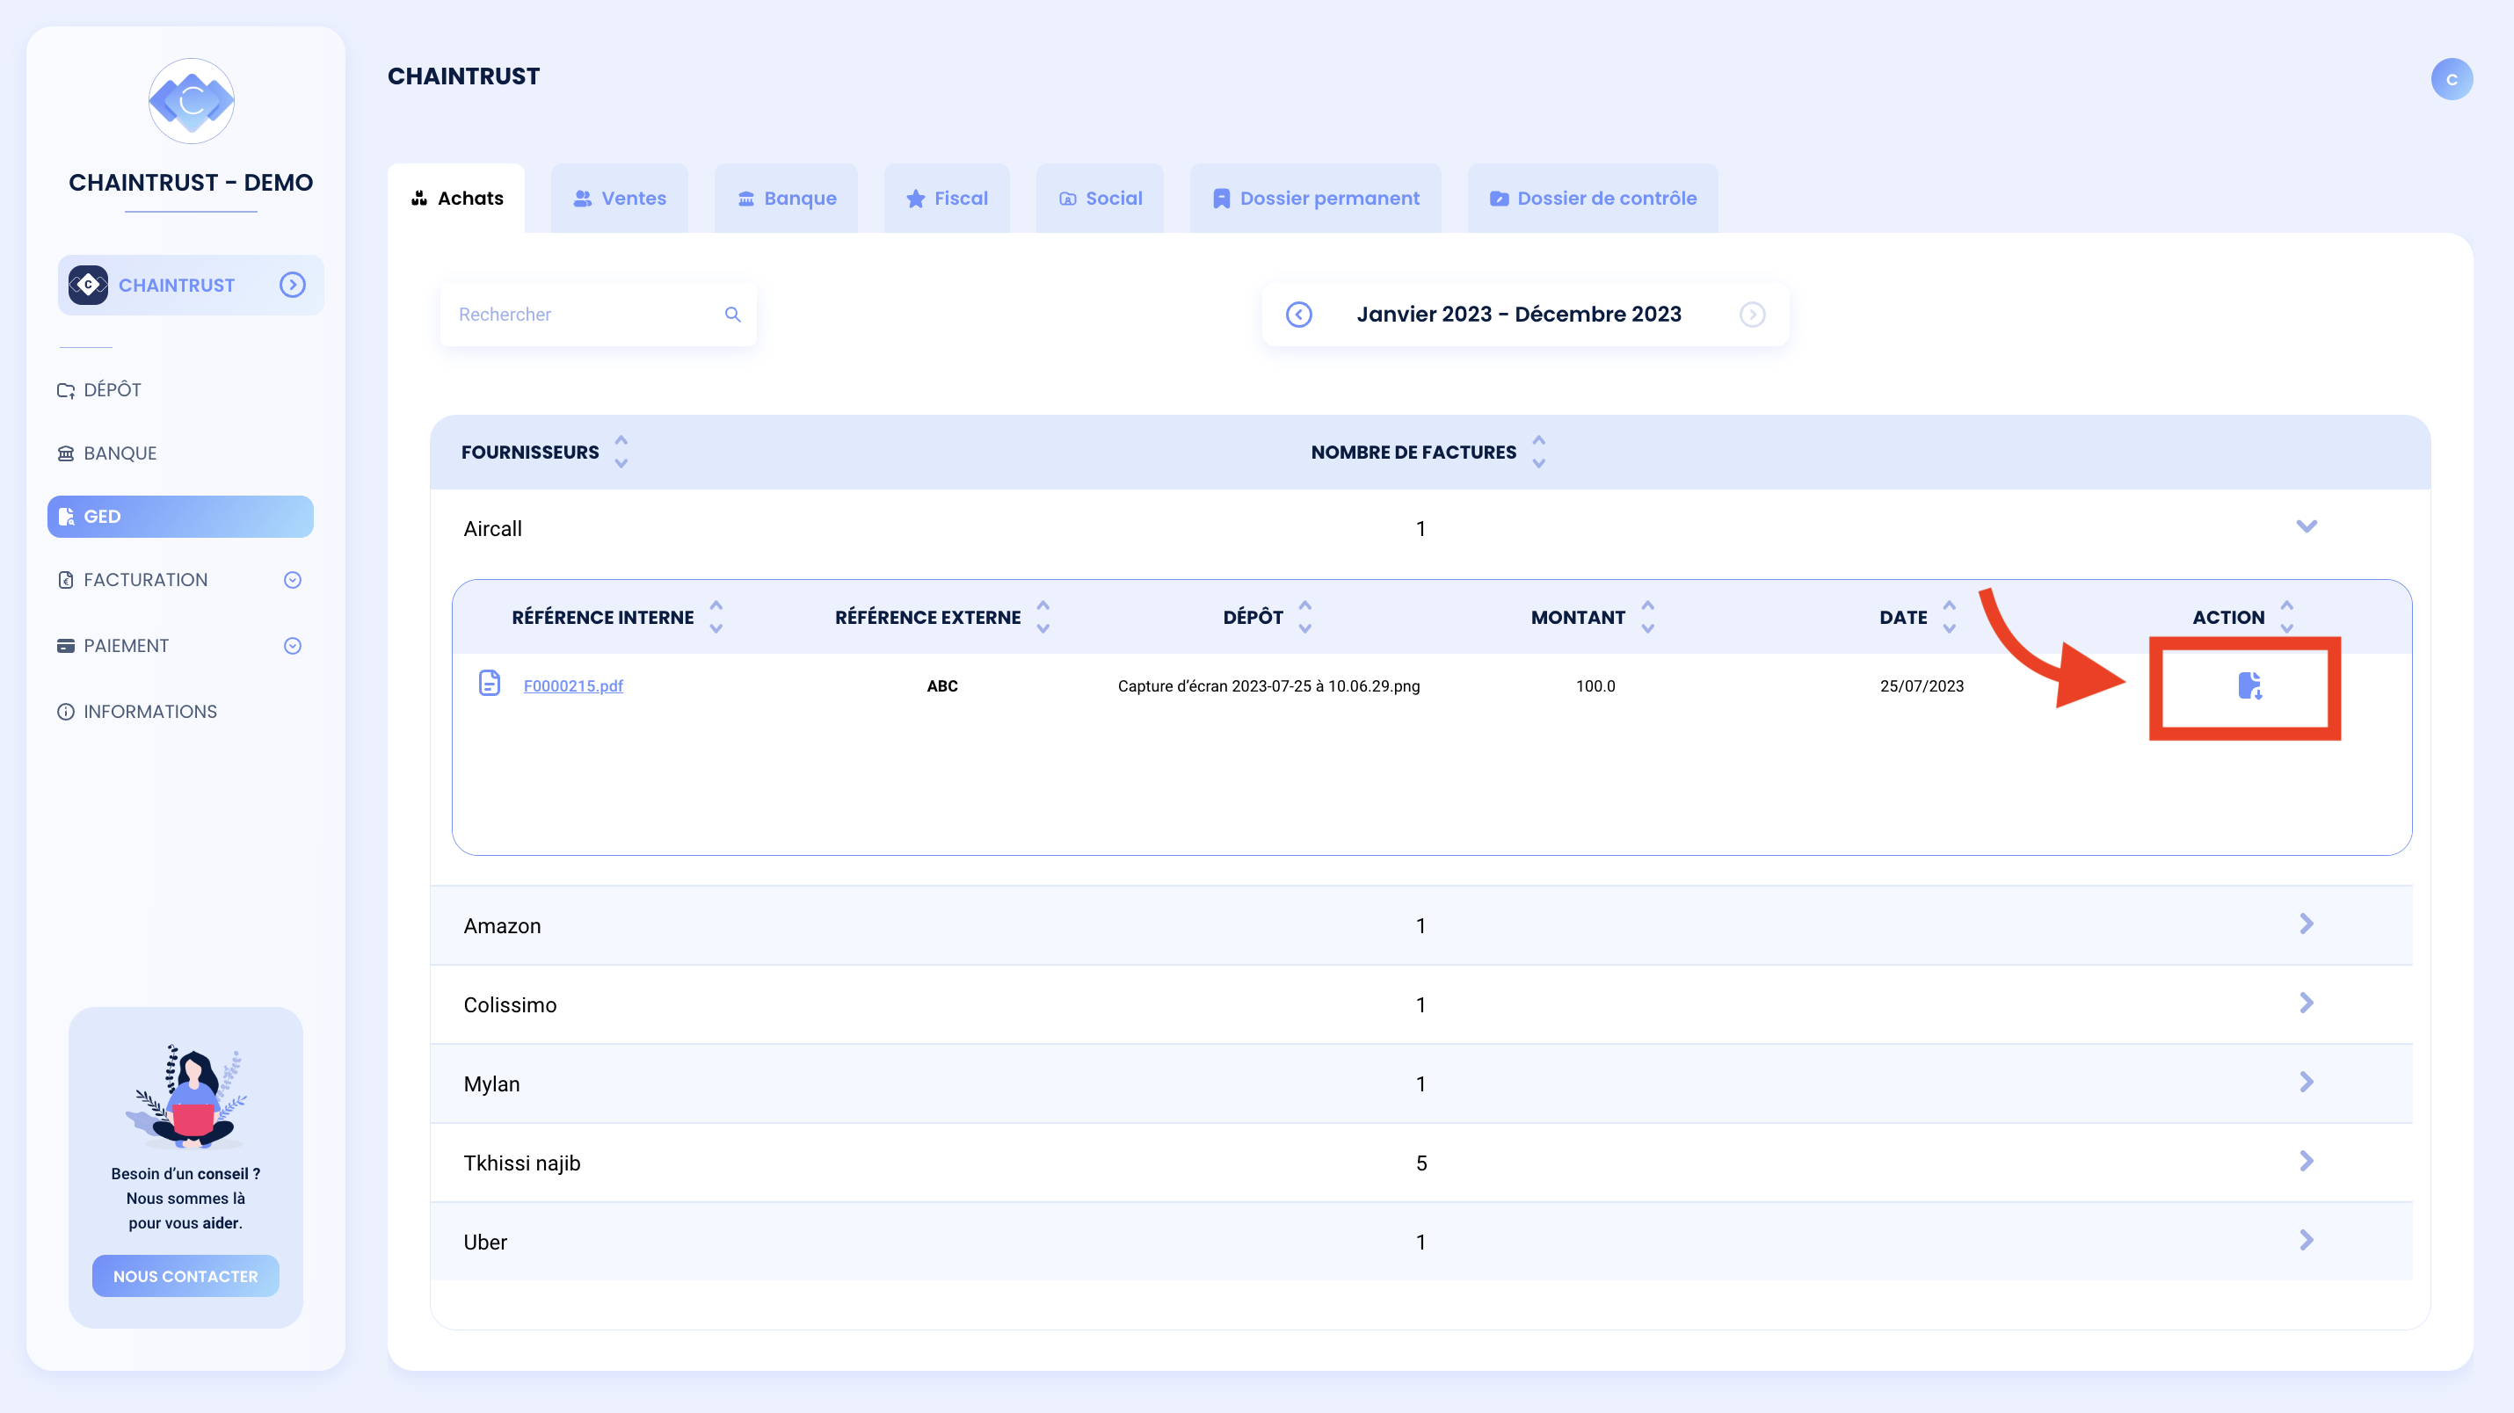Click the CHAINTRUST page heading
Image resolution: width=2514 pixels, height=1413 pixels.
pyautogui.click(x=463, y=76)
